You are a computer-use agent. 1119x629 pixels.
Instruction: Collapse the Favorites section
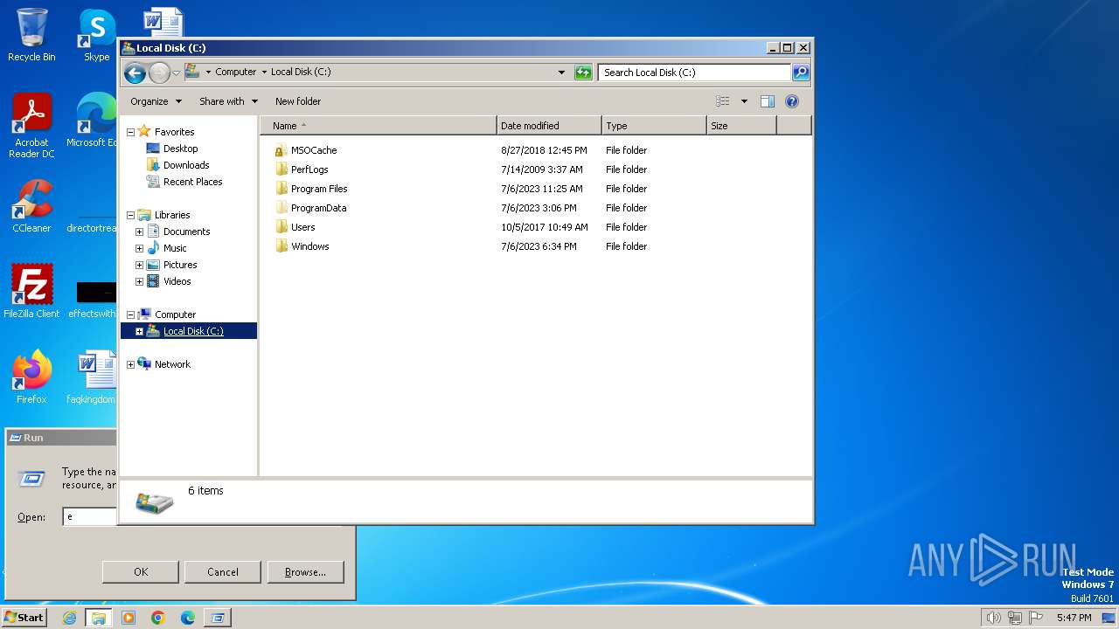coord(130,132)
